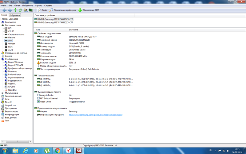This screenshot has width=246, height=154.
Task: Open the Файл menu
Action: [4, 6]
